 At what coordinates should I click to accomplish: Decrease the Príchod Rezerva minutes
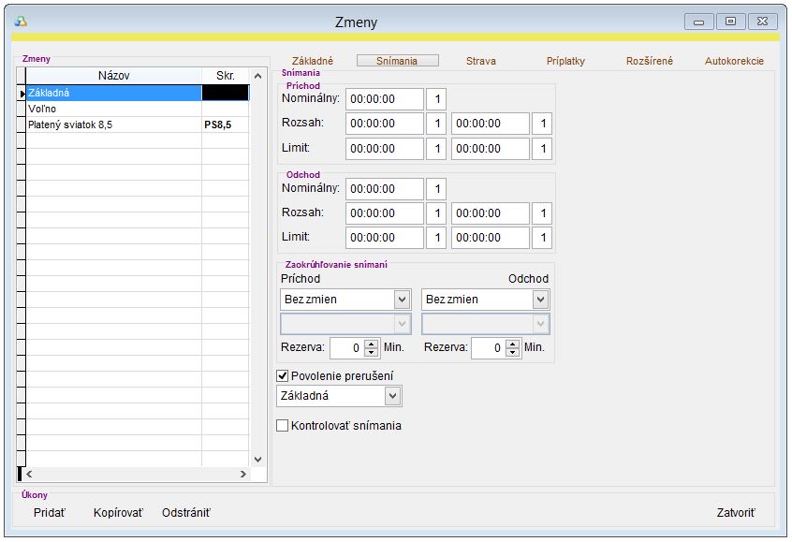372,352
